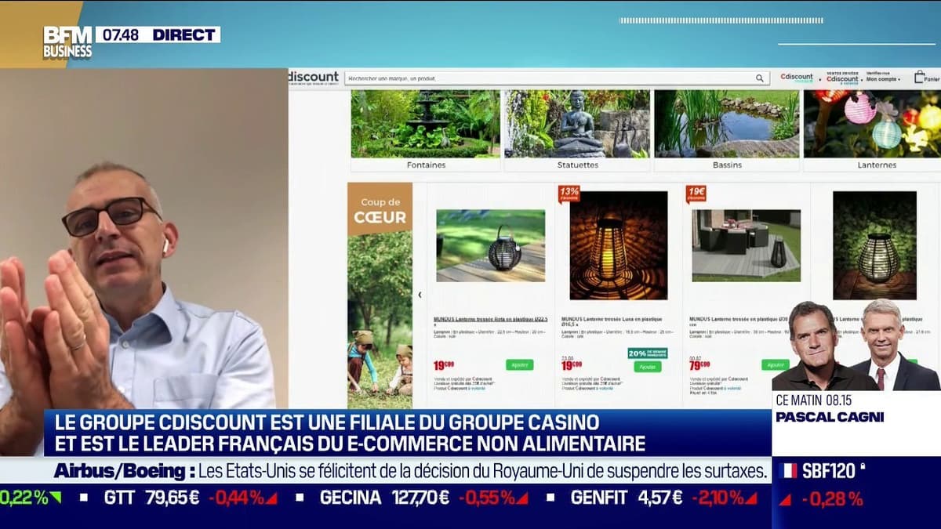Open the Cdiscount à volonté logo link
The height and width of the screenshot is (529, 941).
[842, 78]
